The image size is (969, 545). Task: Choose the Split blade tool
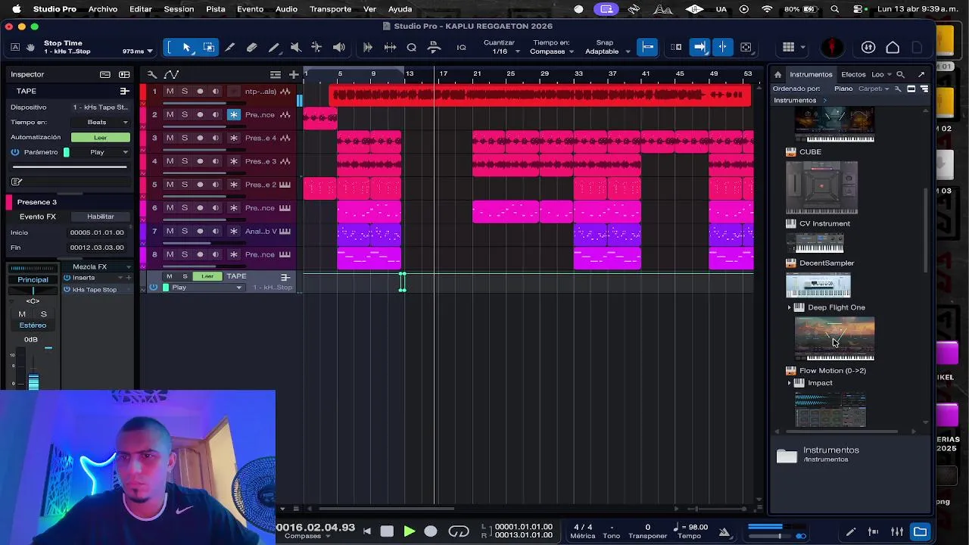230,48
